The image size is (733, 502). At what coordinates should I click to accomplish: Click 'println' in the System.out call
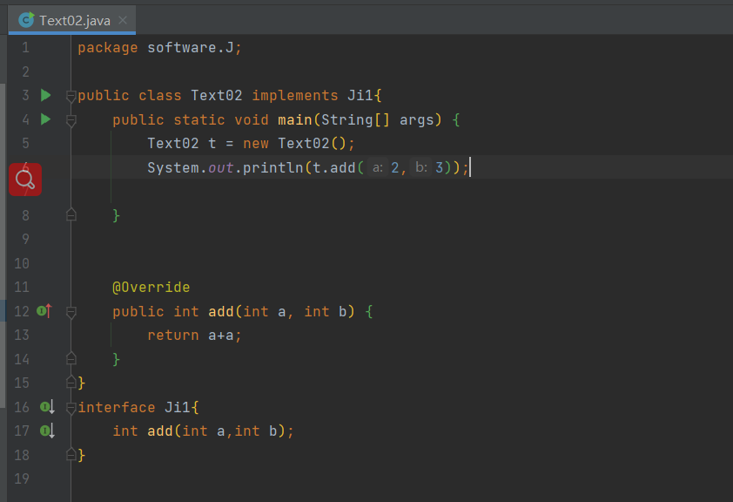273,167
